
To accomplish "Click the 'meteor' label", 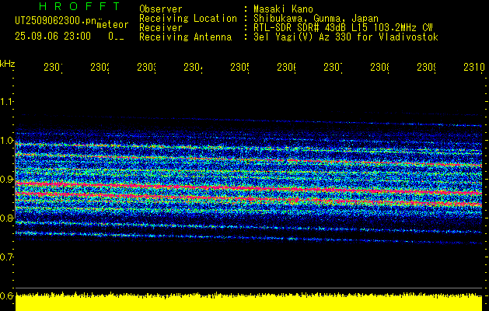I will [x=113, y=25].
